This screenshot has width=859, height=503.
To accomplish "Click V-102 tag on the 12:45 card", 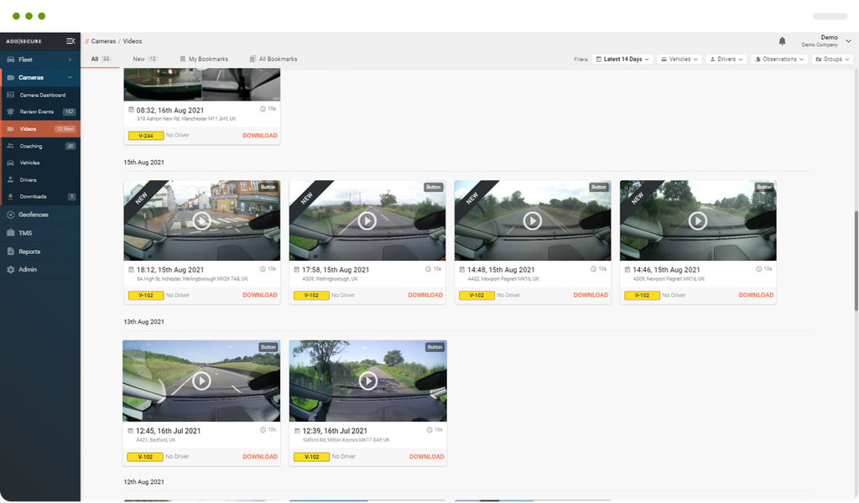I will (145, 457).
